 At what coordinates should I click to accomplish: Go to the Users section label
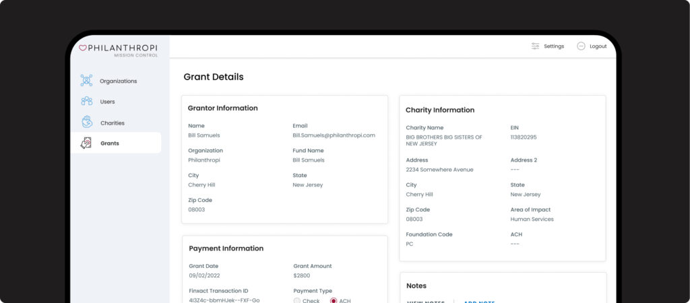click(107, 102)
